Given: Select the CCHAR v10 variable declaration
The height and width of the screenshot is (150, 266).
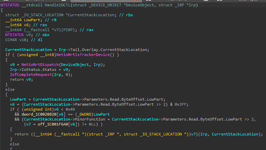Looking at the screenshot, I should (x=17, y=39).
